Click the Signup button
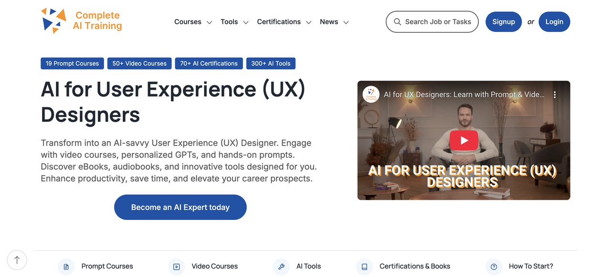The height and width of the screenshot is (277, 611). (504, 22)
